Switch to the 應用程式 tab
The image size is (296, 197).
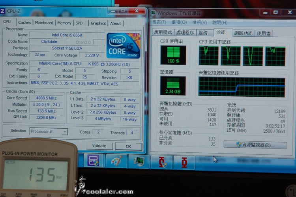163,32
